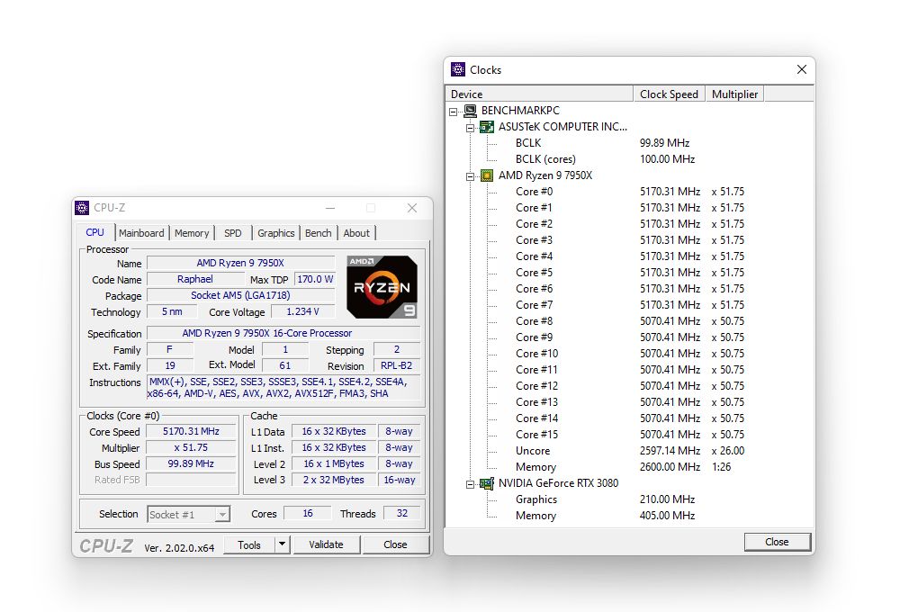
Task: Close the Clocks window with X
Action: point(802,69)
